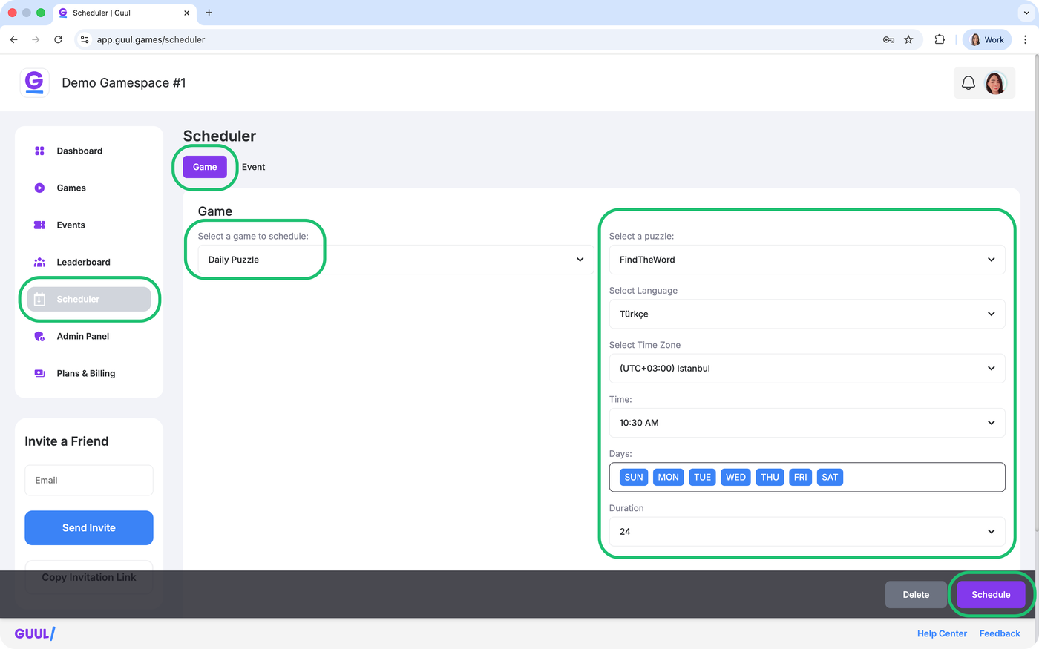The height and width of the screenshot is (649, 1039).
Task: Open the Help Center link
Action: 942,633
